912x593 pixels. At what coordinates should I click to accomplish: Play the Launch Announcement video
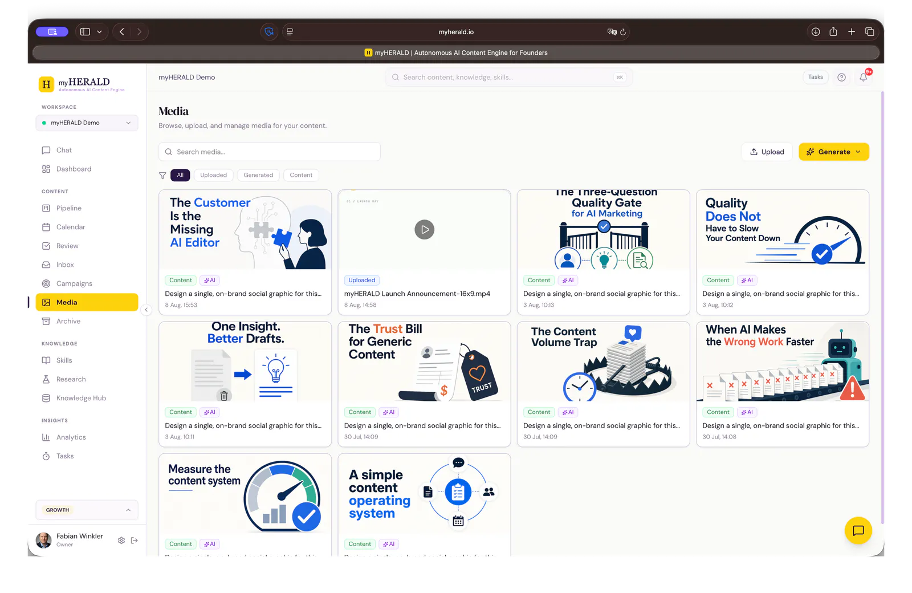pyautogui.click(x=424, y=229)
